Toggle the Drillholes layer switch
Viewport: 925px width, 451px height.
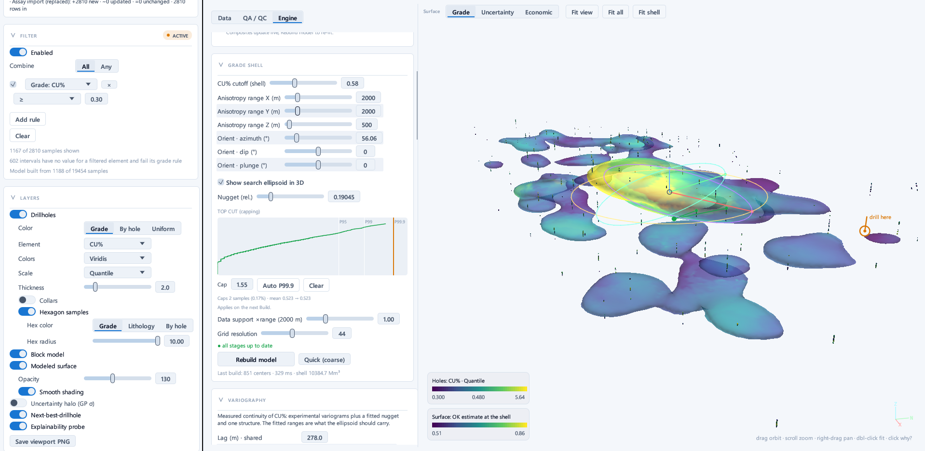click(18, 214)
